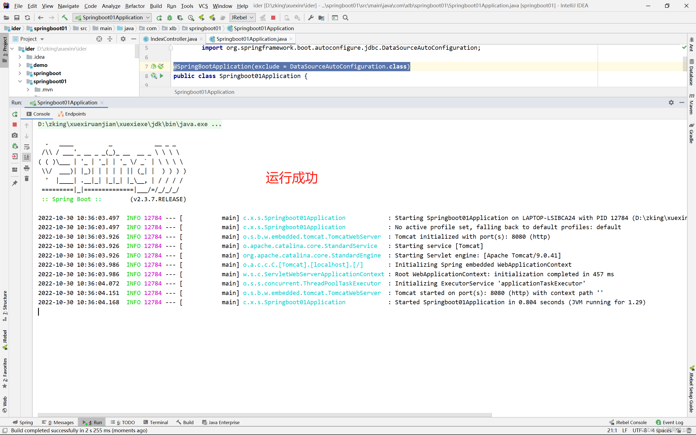Open the Java Enterprise tool window
The image size is (696, 435).
point(220,422)
